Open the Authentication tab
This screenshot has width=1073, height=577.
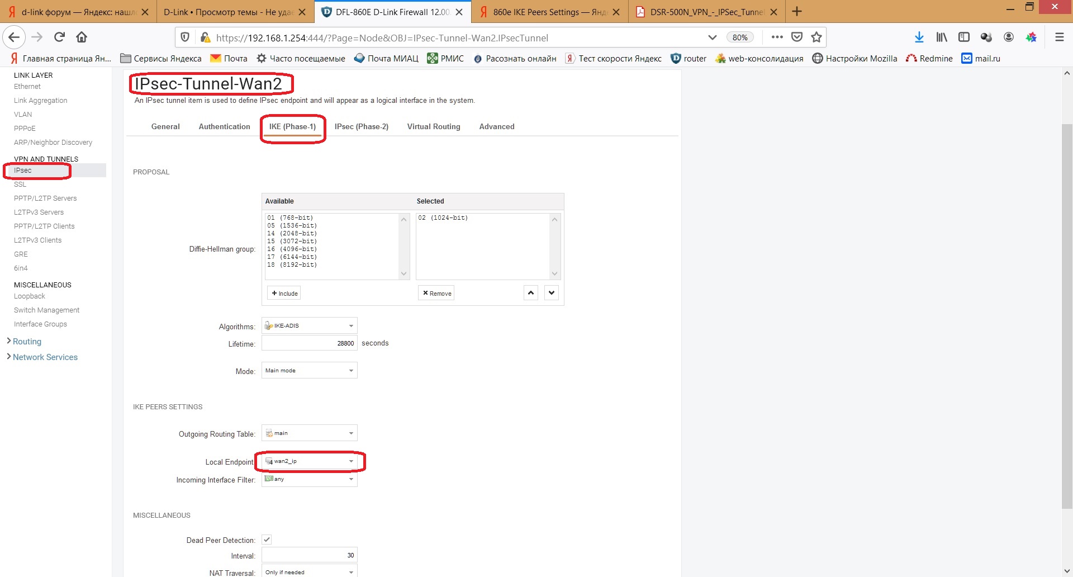(x=224, y=127)
